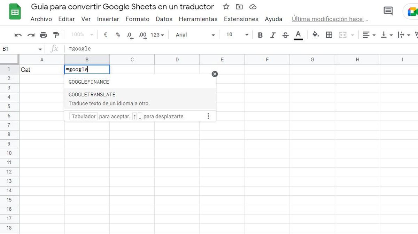Image resolution: width=418 pixels, height=234 pixels.
Task: Click the decrease decimal places icon
Action: pos(129,35)
